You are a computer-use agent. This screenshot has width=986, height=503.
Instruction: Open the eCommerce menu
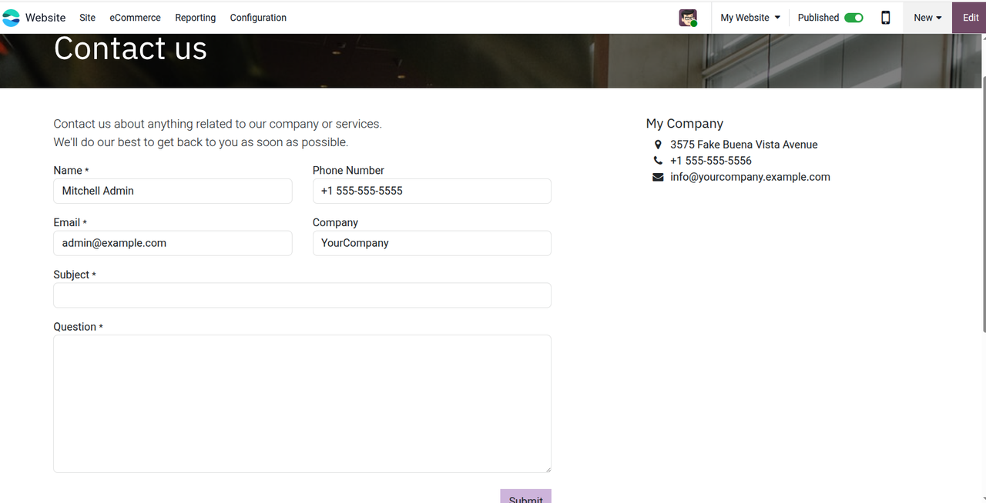pos(135,18)
